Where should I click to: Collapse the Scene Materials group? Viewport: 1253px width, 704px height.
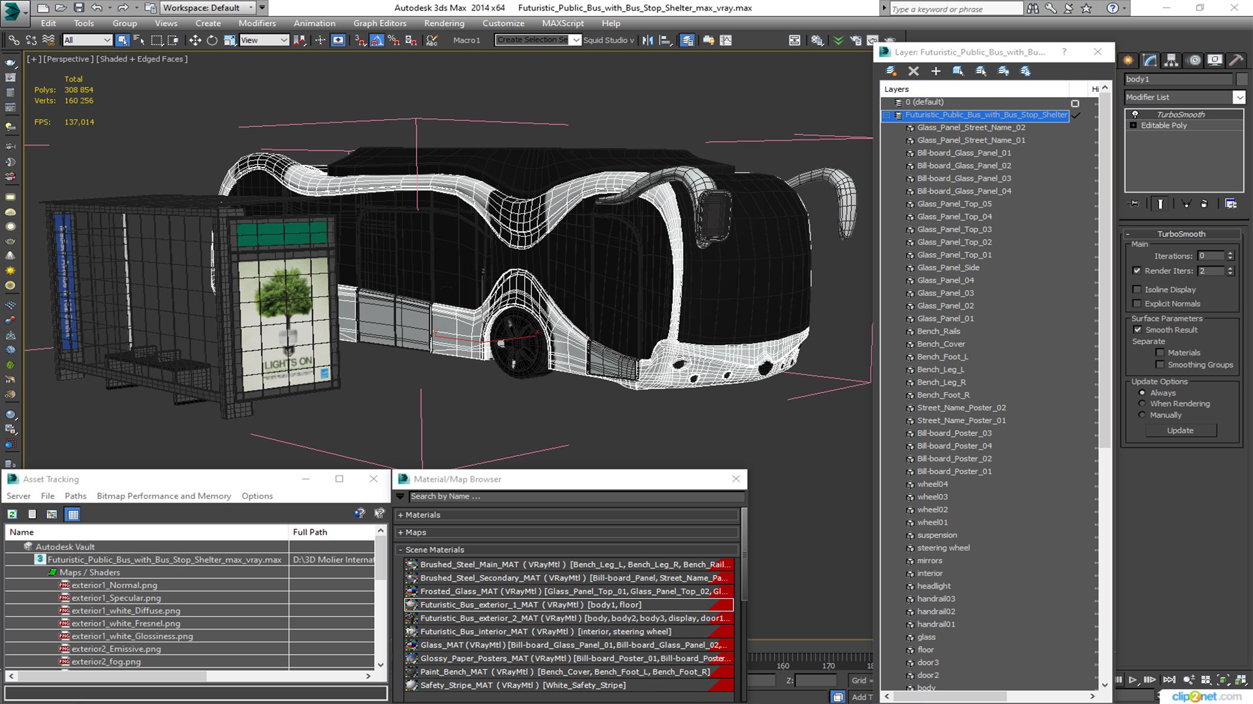[x=401, y=550]
